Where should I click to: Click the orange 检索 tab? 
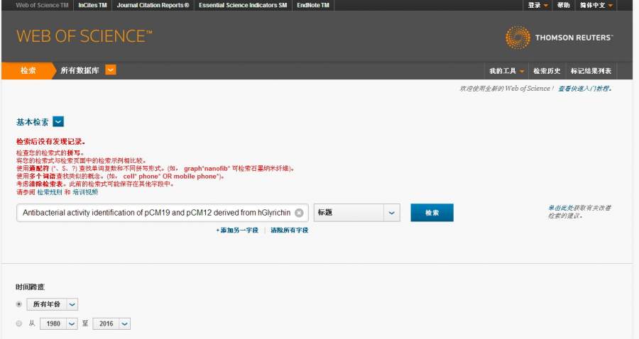28,70
